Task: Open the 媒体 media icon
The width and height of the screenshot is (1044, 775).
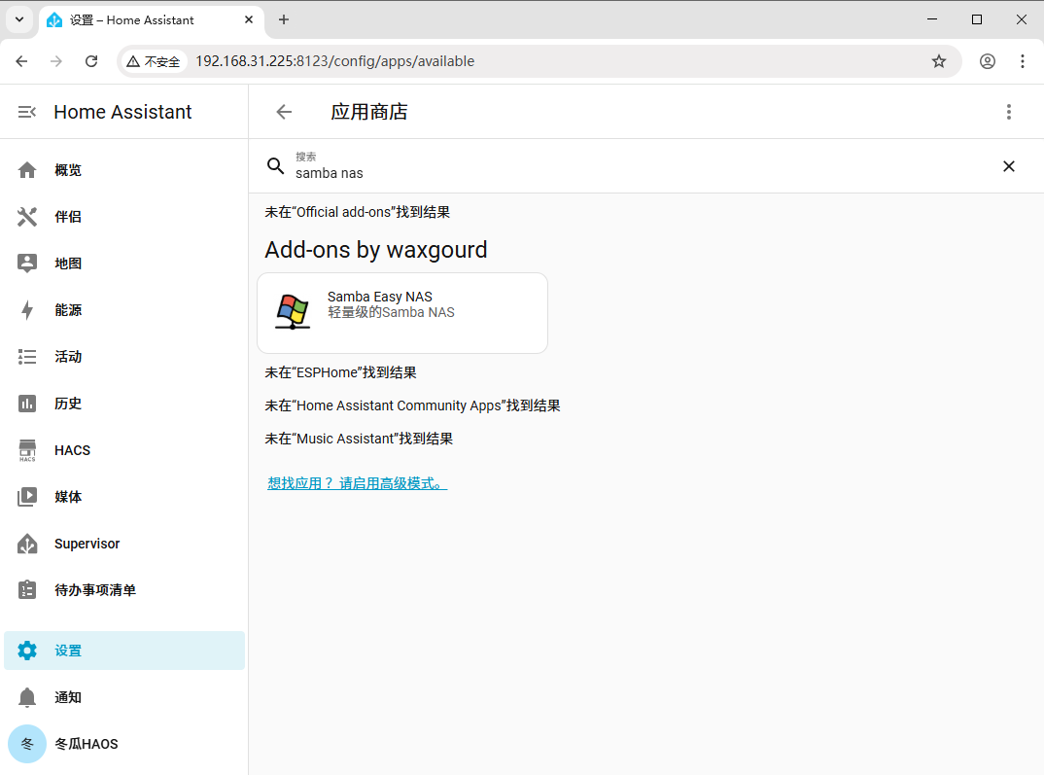Action: coord(27,497)
